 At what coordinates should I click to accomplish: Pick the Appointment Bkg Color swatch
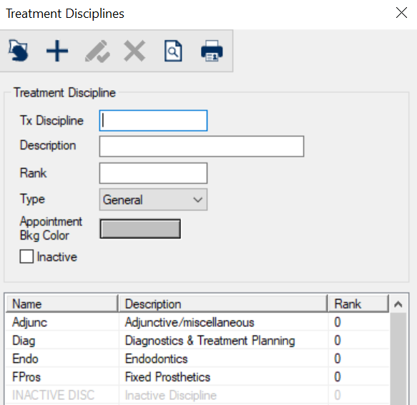[x=140, y=228]
